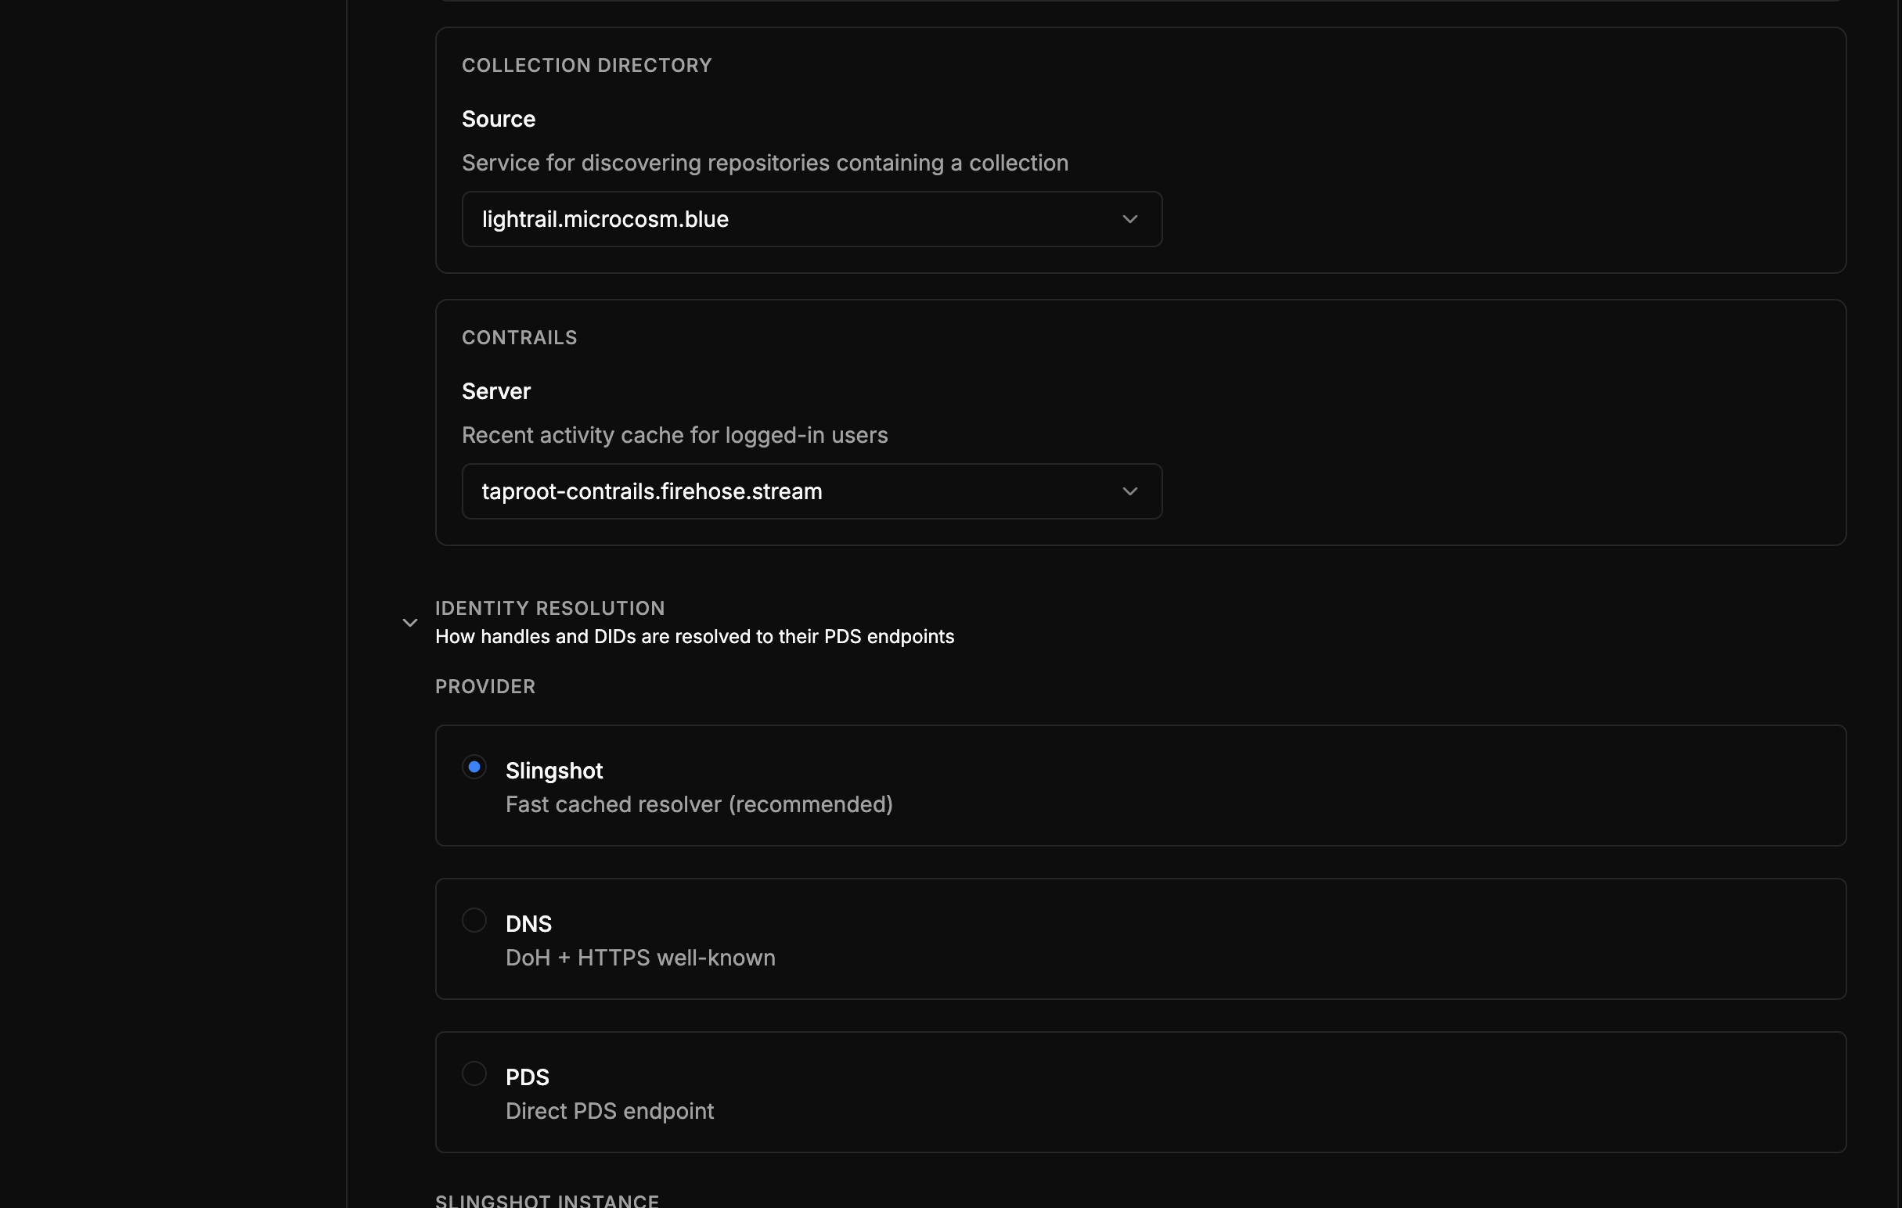Image resolution: width=1902 pixels, height=1208 pixels.
Task: Click the 'Direct PDS endpoint' description
Action: coord(609,1111)
